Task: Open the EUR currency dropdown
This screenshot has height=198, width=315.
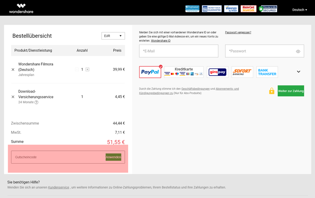Action: click(113, 36)
